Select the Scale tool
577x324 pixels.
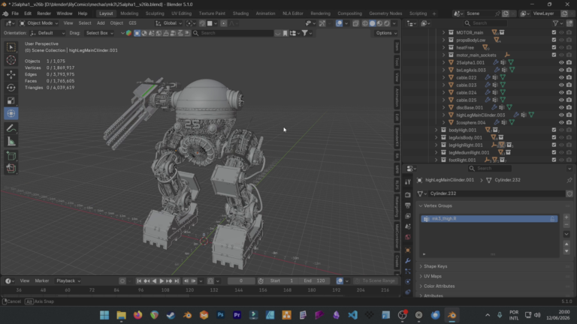click(11, 100)
